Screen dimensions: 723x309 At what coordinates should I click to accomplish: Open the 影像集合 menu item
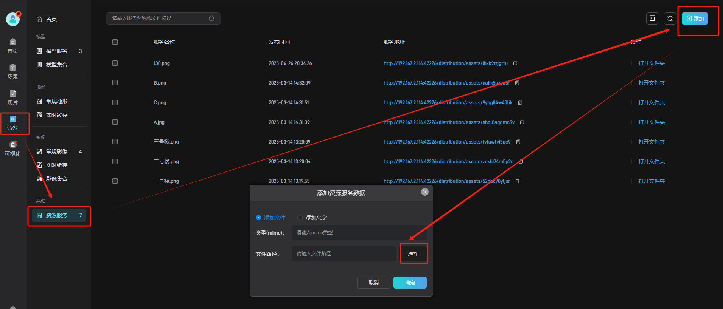(x=59, y=179)
